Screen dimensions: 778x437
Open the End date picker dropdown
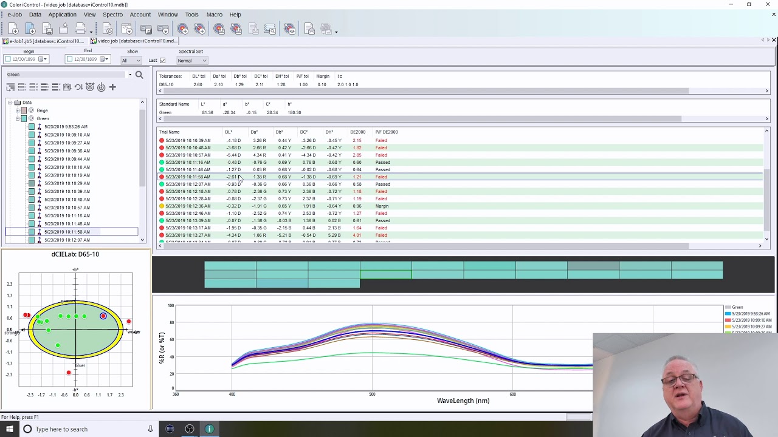coord(105,59)
